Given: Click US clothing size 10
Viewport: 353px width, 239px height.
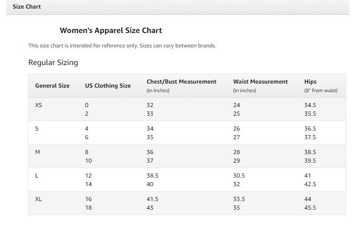Looking at the screenshot, I should 88,161.
